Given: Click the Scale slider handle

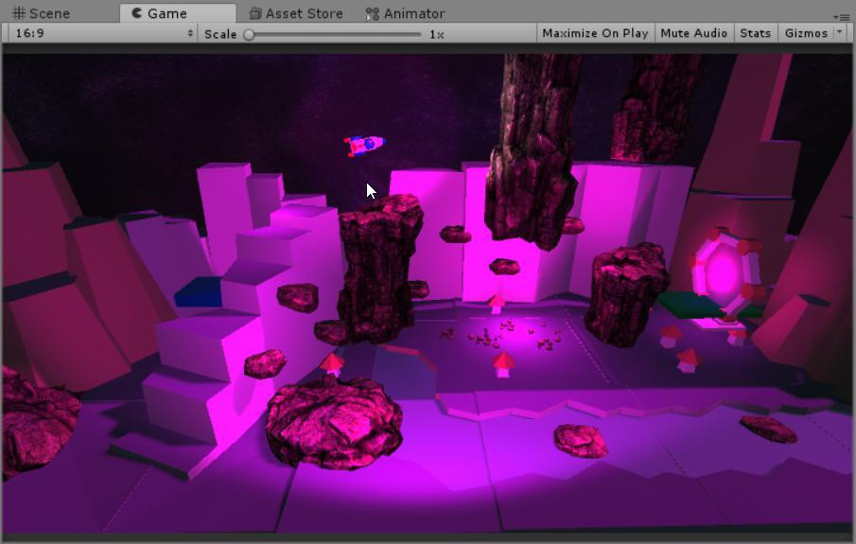Looking at the screenshot, I should tap(249, 34).
